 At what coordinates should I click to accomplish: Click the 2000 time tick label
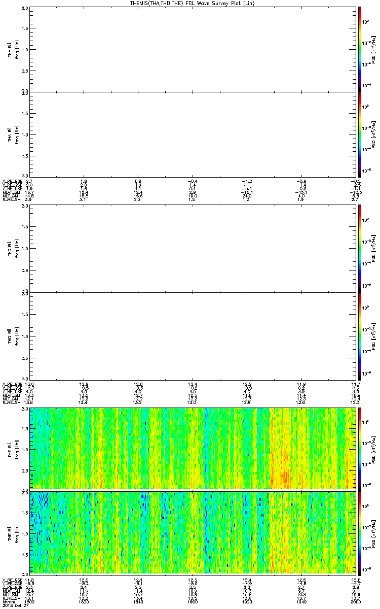pyautogui.click(x=355, y=601)
